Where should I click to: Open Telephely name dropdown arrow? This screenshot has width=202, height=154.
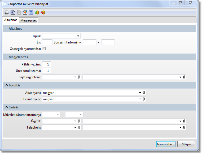(180, 127)
